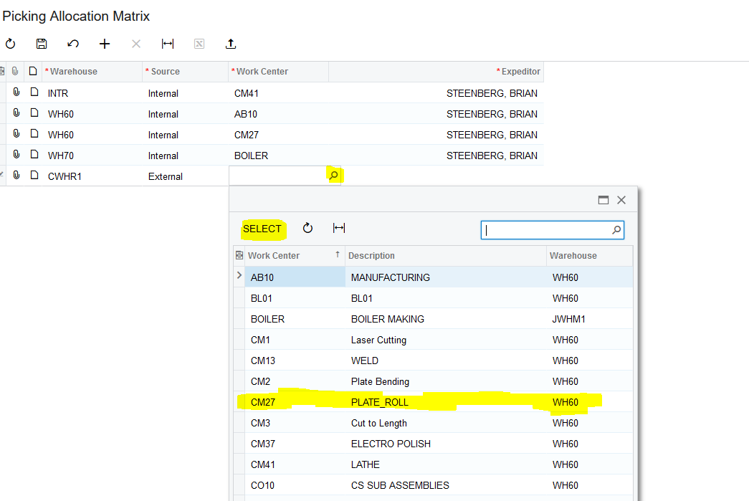Click the lookup search text box
749x501 pixels.
pyautogui.click(x=545, y=230)
